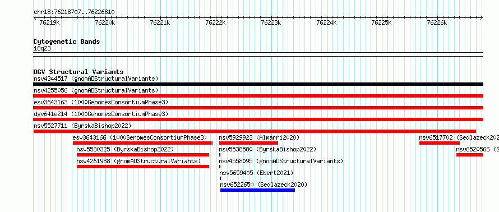499x212 pixels.
Task: Open the nsv4255056 gnomADStructuralVariants label
Action: (x=96, y=90)
